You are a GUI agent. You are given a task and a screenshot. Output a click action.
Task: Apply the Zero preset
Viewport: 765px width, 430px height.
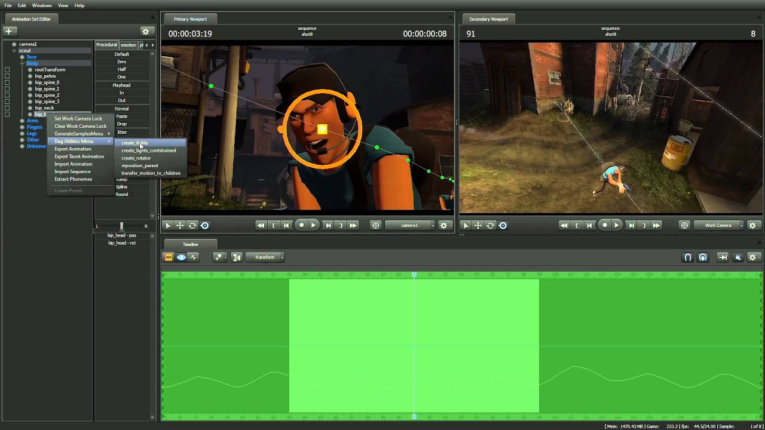122,62
